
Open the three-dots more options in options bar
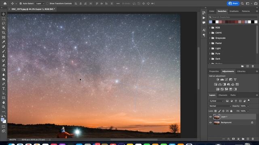tap(118, 4)
